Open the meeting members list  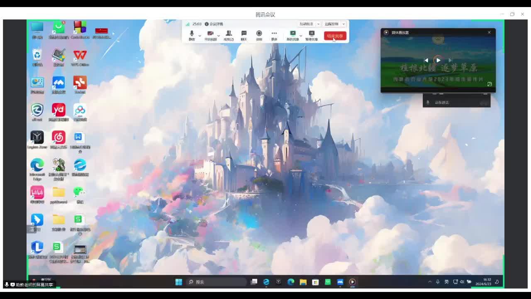click(x=229, y=35)
